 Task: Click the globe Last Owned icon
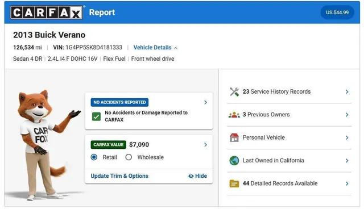point(234,160)
